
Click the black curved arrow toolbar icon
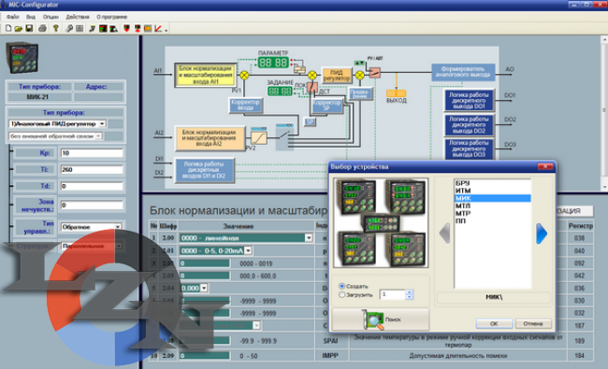(x=93, y=28)
